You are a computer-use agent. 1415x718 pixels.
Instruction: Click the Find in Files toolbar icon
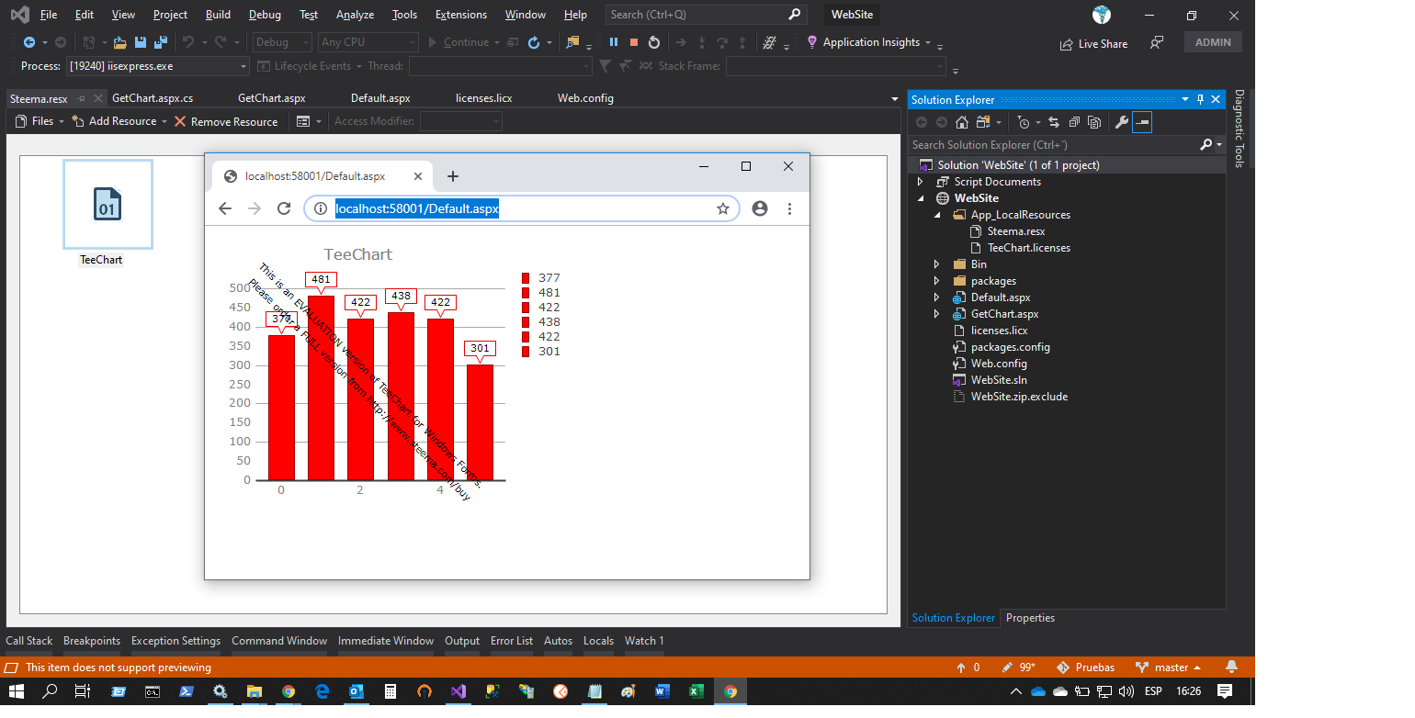(572, 42)
